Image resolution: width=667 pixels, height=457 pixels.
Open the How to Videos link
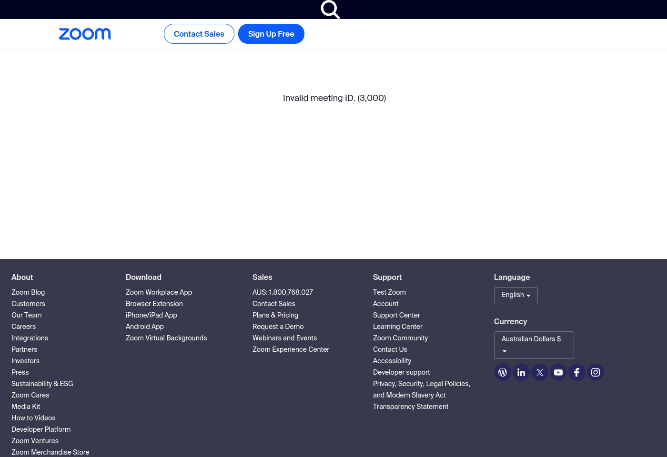click(33, 418)
